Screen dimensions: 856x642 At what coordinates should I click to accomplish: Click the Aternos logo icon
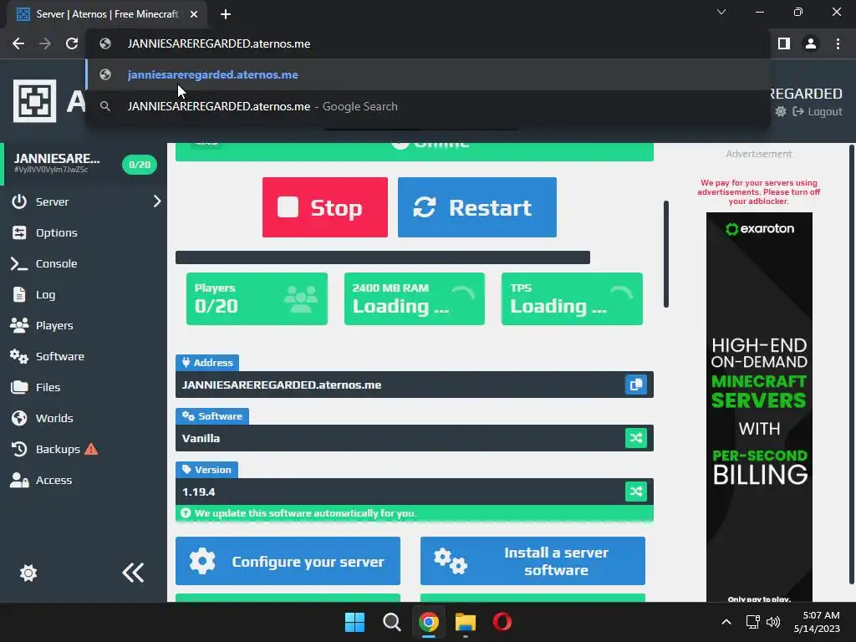34,101
